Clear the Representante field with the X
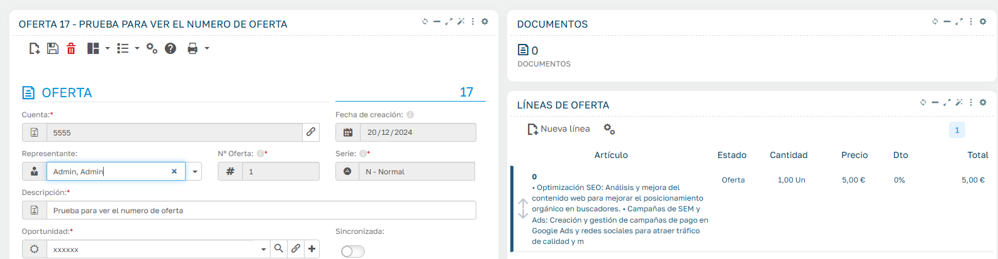Viewport: 998px width, 259px height. (x=174, y=171)
